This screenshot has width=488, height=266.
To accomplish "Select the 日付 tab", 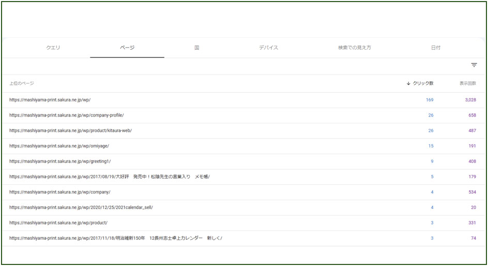I will click(436, 48).
